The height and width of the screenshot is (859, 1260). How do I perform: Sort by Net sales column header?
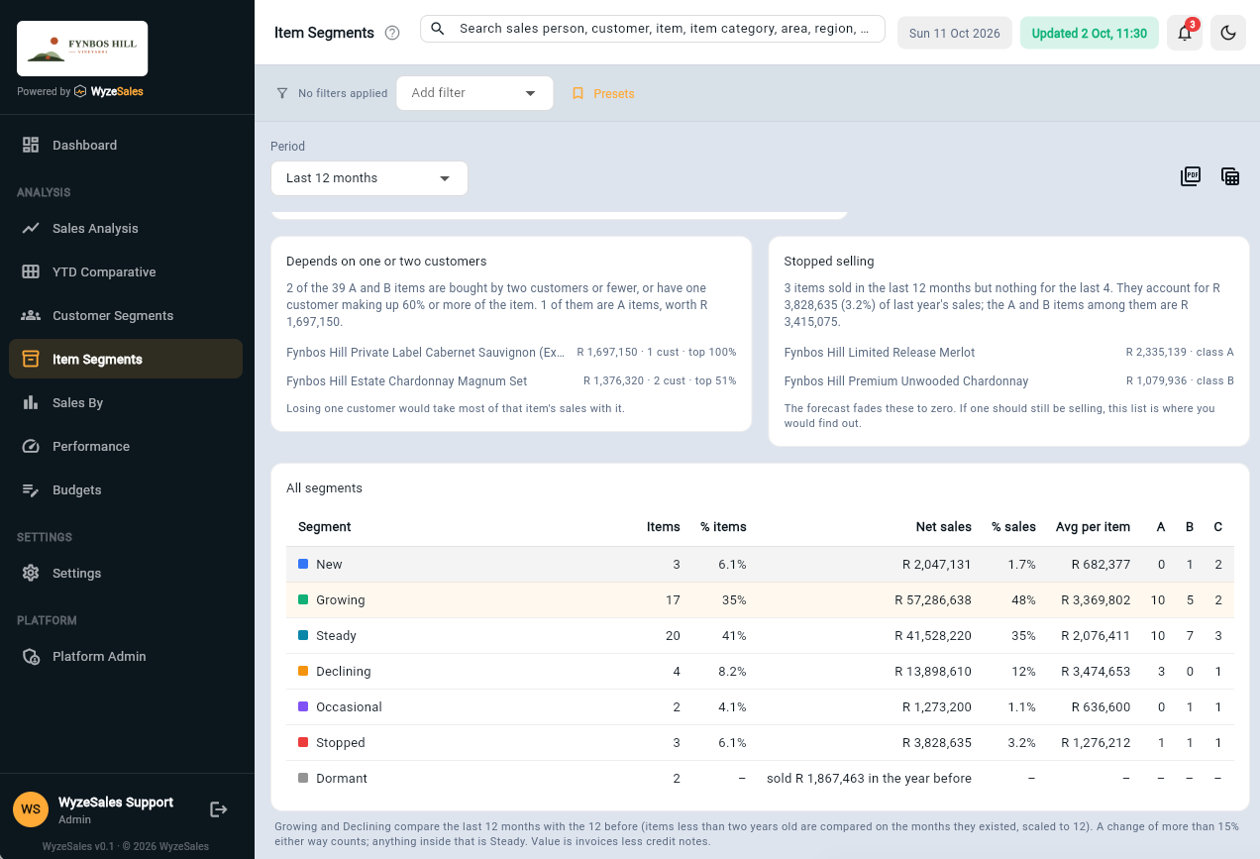(x=944, y=527)
